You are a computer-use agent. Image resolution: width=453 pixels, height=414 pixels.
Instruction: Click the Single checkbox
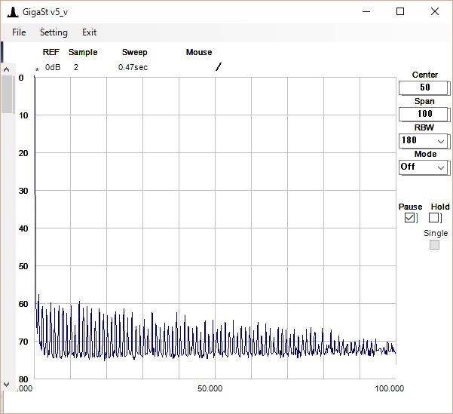434,244
